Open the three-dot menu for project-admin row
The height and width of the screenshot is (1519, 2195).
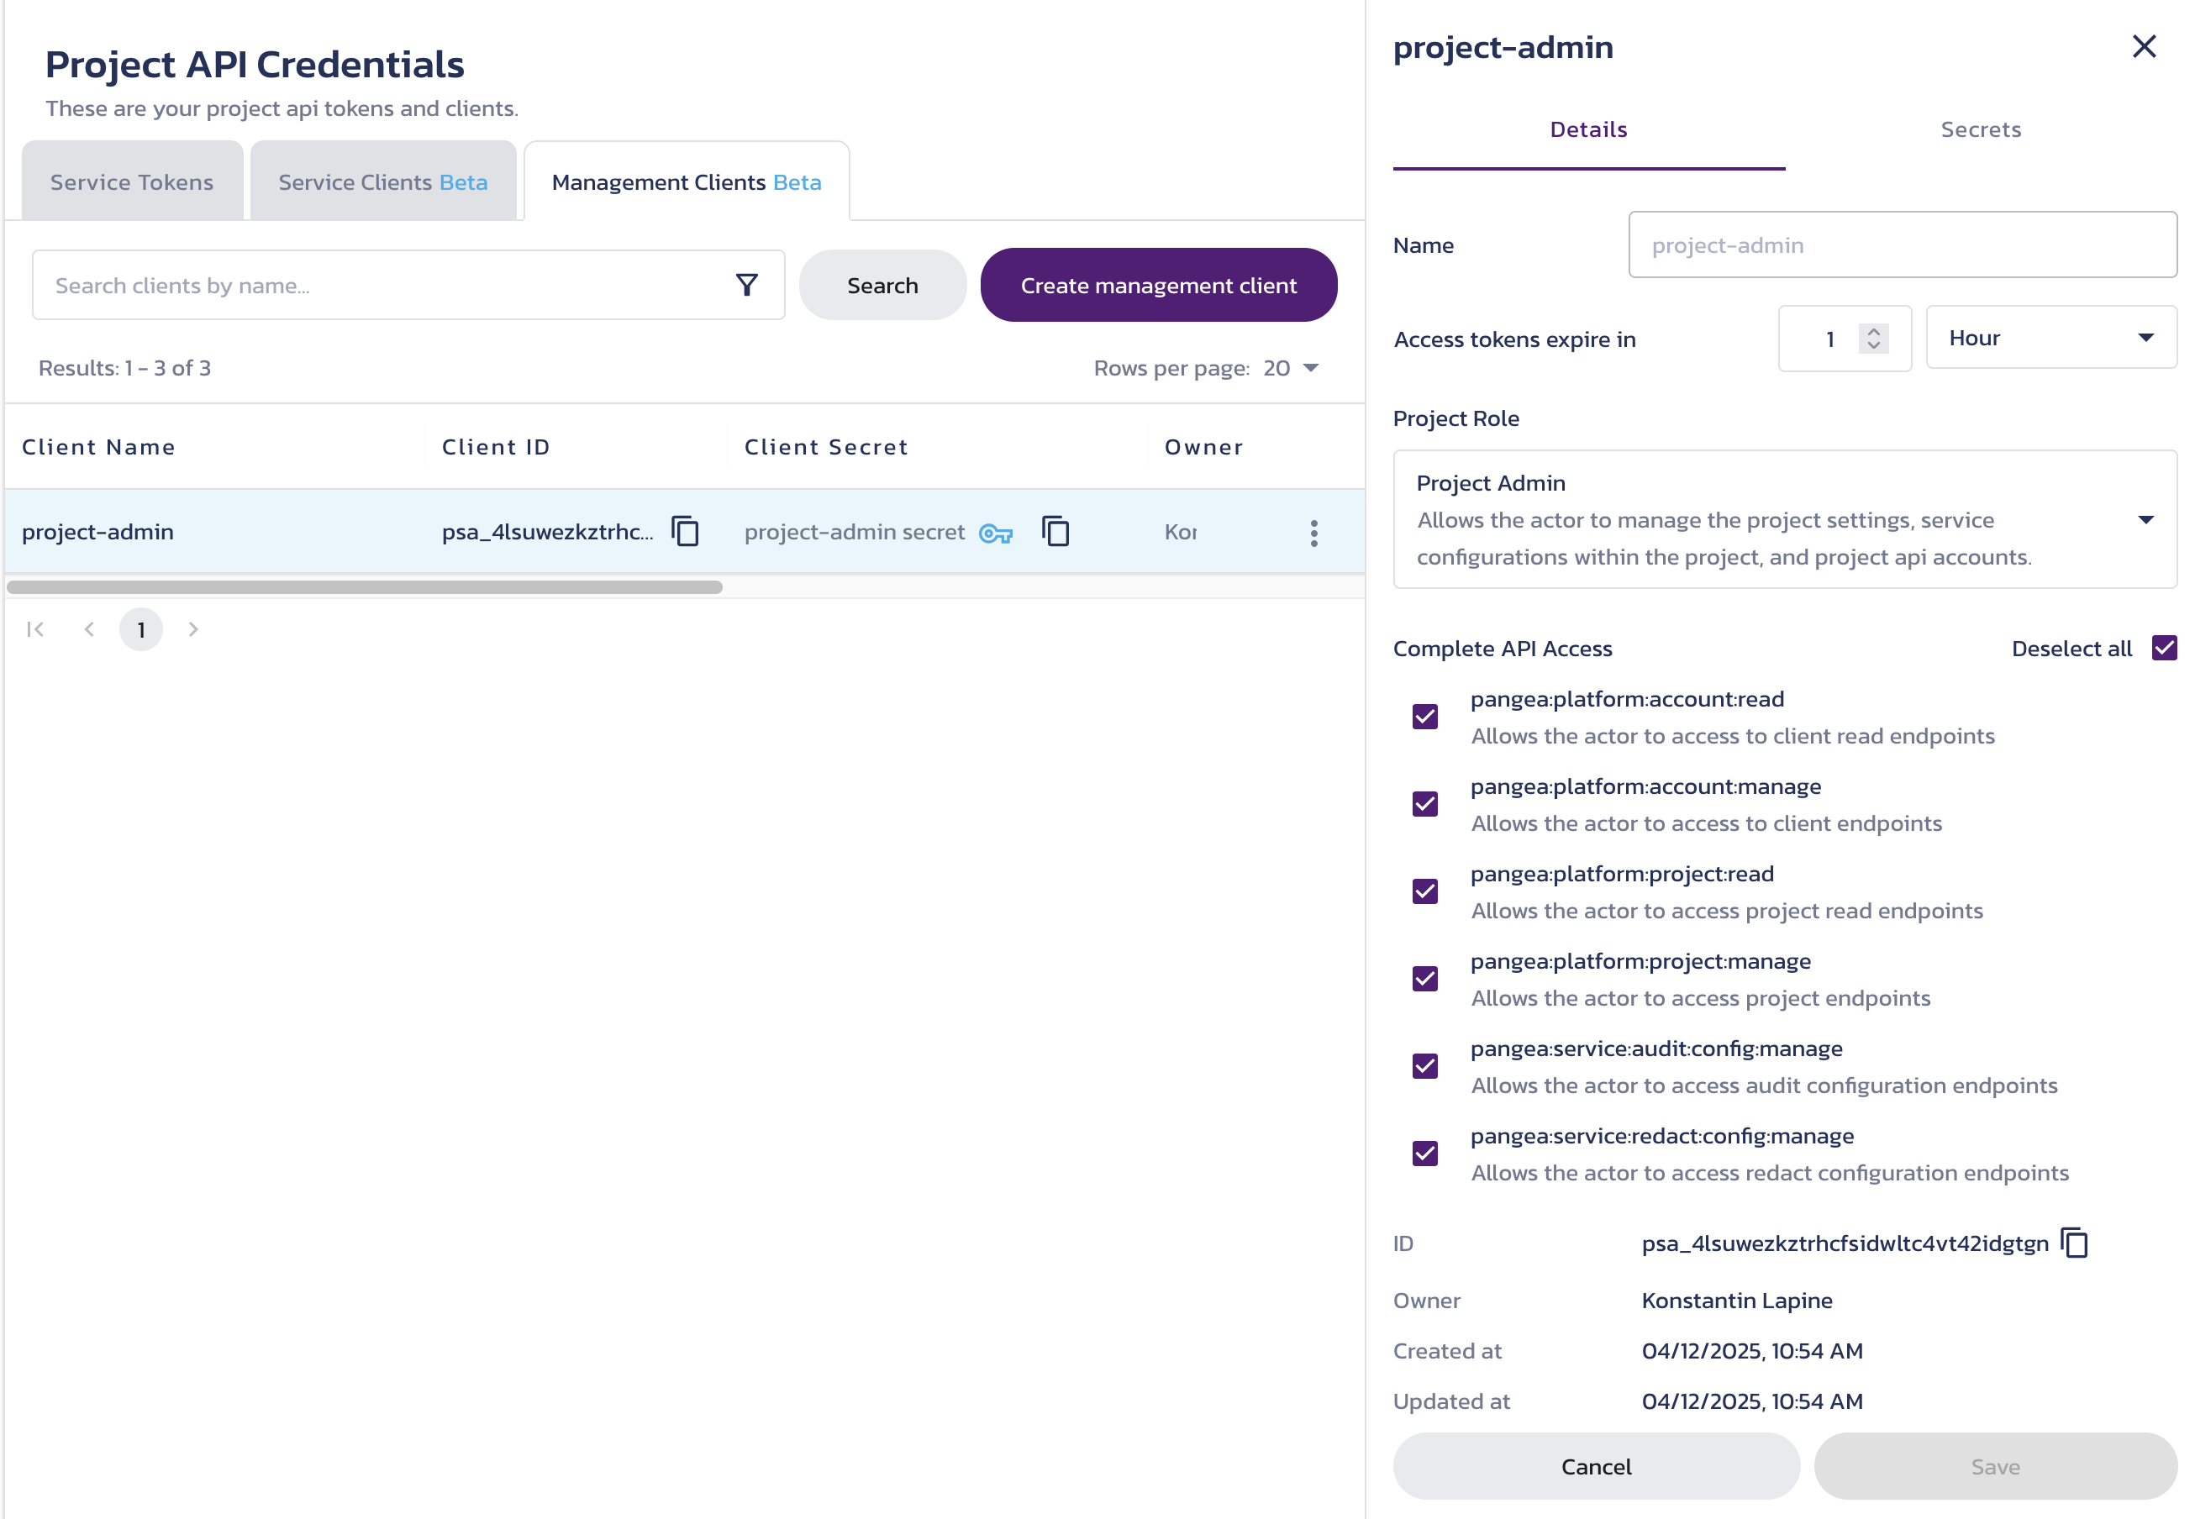[x=1313, y=532]
